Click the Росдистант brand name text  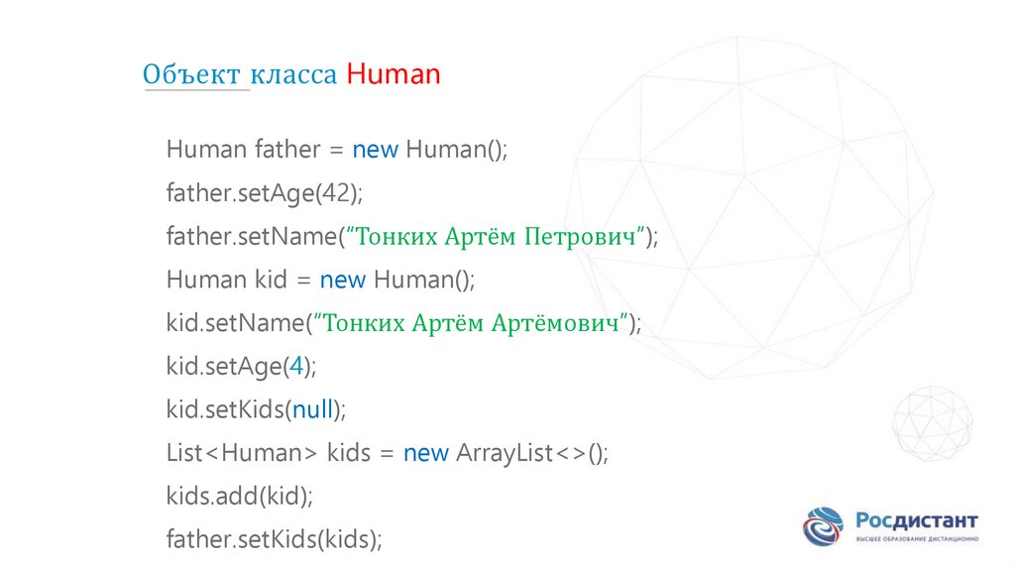click(x=917, y=520)
